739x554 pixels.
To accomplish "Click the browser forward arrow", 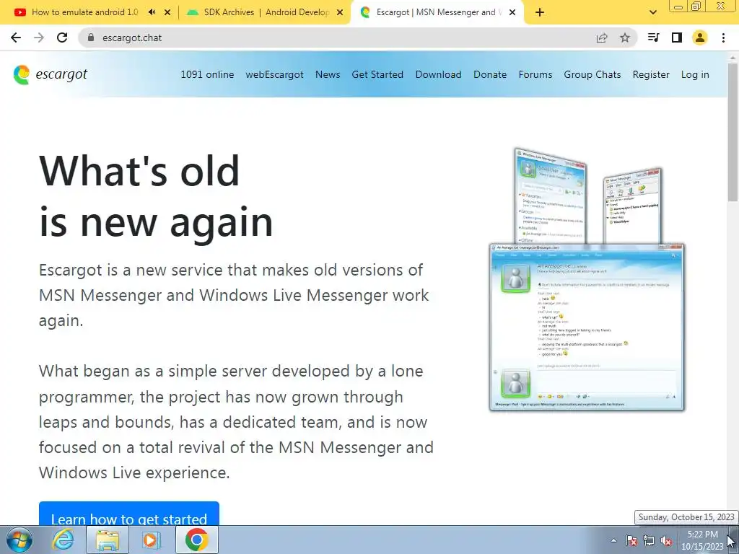I will tap(39, 38).
